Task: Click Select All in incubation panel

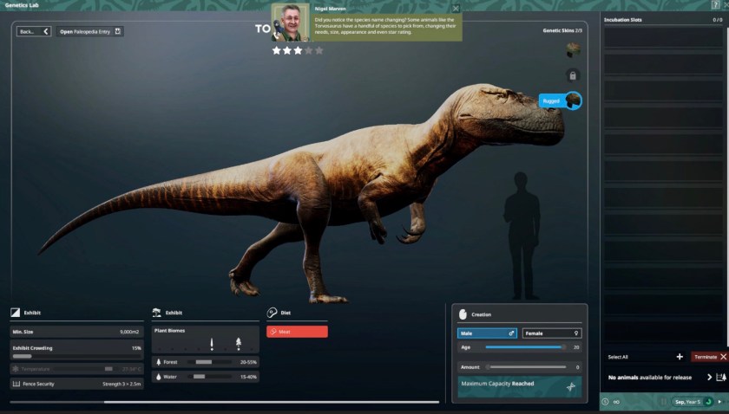Action: click(x=618, y=357)
